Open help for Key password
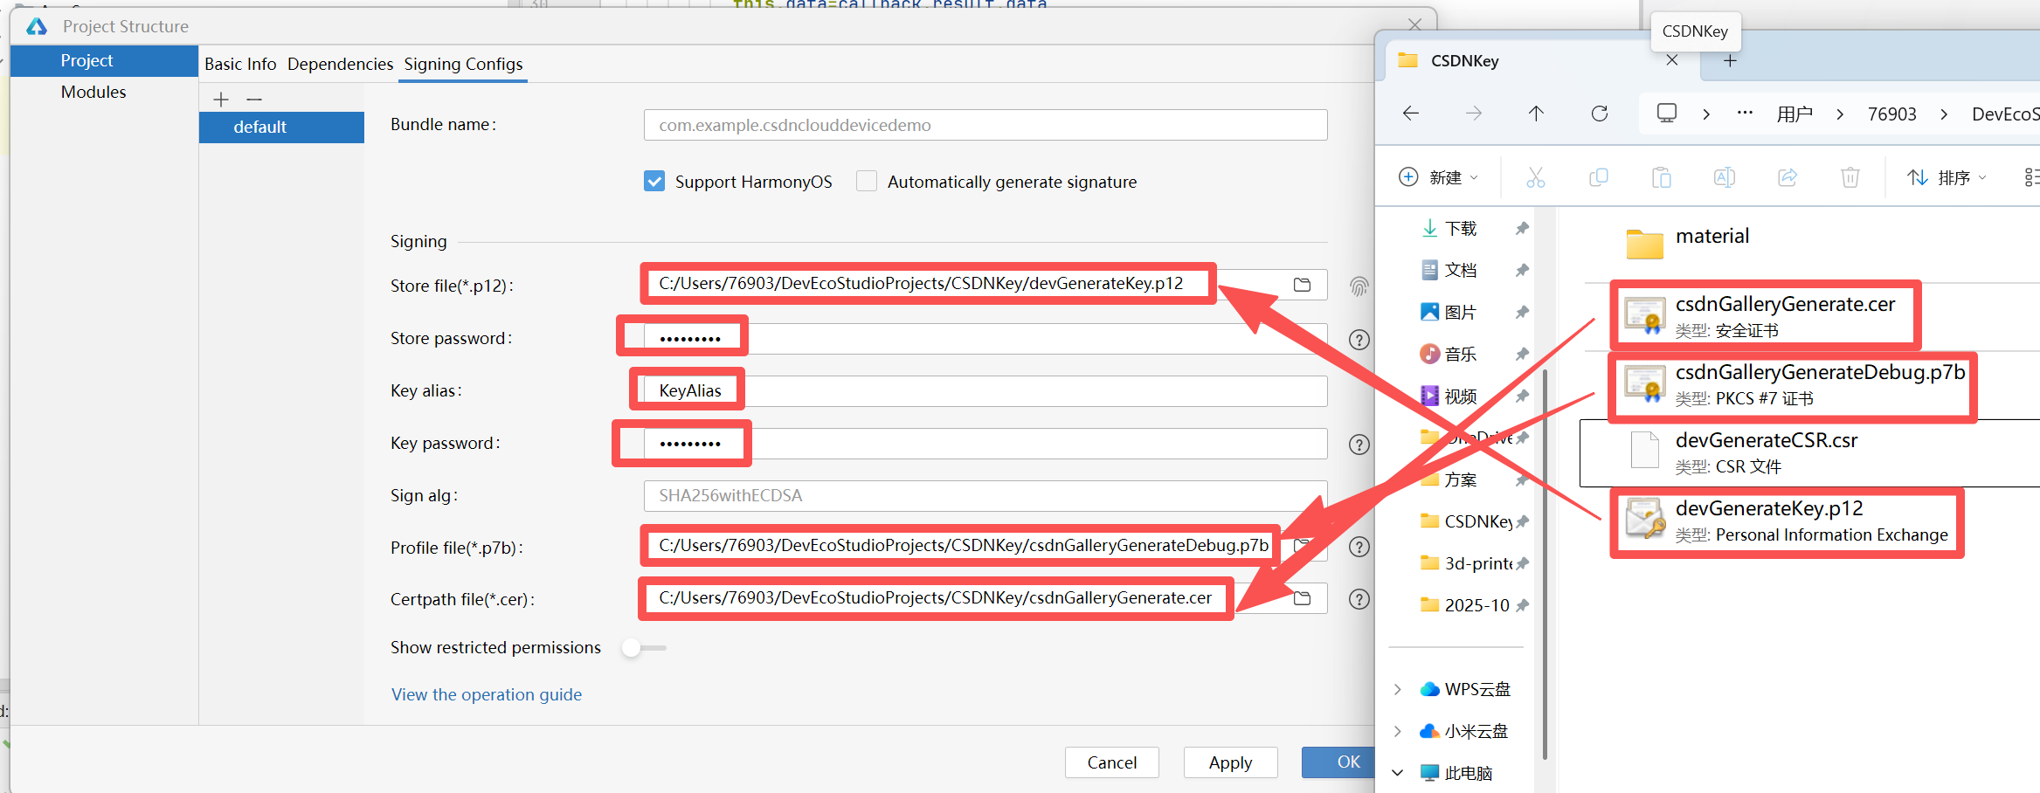This screenshot has height=793, width=2040. click(x=1359, y=445)
